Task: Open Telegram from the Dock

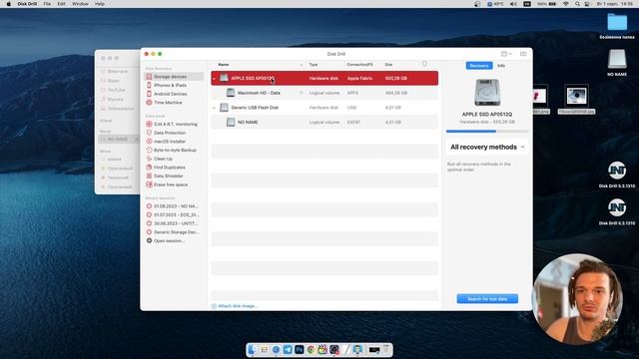Action: click(x=288, y=349)
